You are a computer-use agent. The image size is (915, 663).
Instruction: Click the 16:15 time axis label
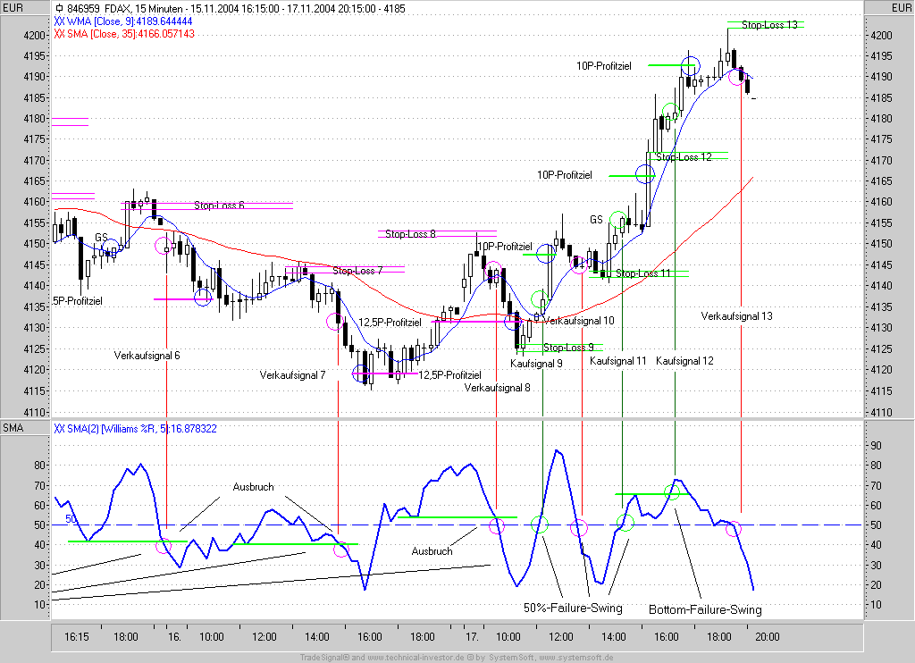pyautogui.click(x=77, y=637)
